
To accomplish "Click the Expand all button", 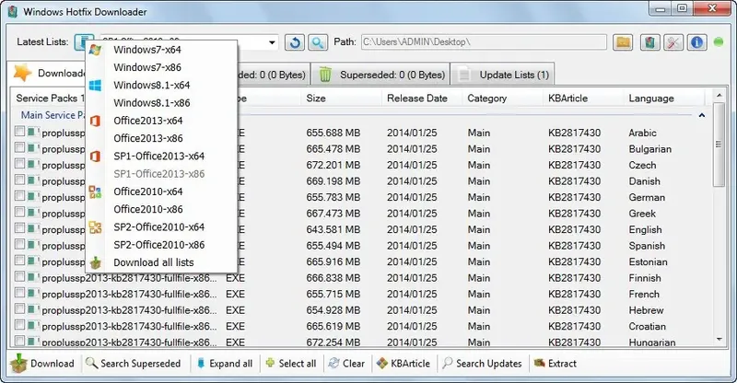I will pos(225,364).
